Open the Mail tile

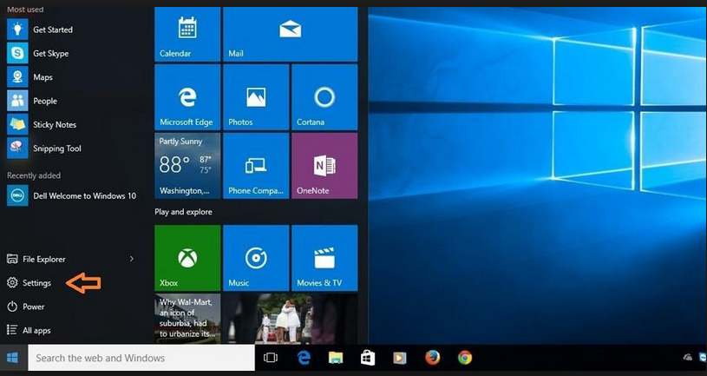pyautogui.click(x=291, y=35)
